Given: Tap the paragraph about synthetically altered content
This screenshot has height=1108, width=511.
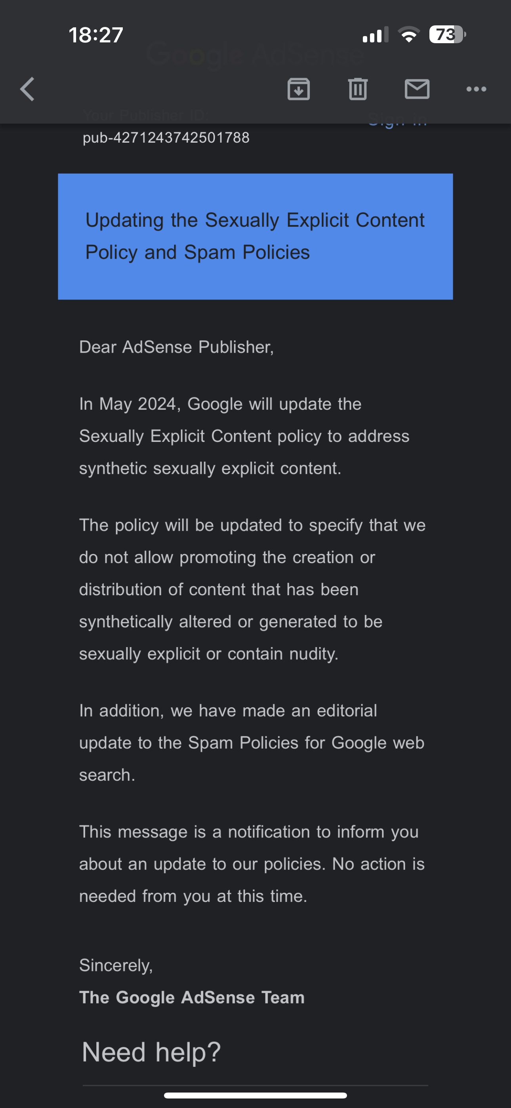Looking at the screenshot, I should pos(252,589).
